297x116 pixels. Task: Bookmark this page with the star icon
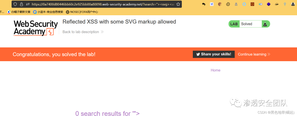tap(178, 4)
